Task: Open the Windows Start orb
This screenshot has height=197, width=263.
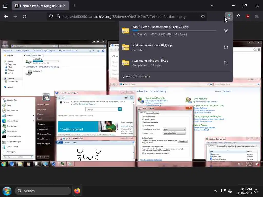Action: (7, 191)
